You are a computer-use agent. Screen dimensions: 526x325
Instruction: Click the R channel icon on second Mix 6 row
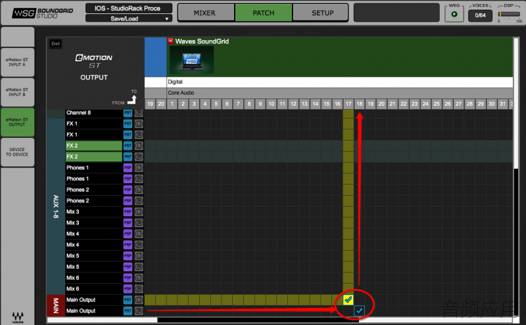coord(139,289)
